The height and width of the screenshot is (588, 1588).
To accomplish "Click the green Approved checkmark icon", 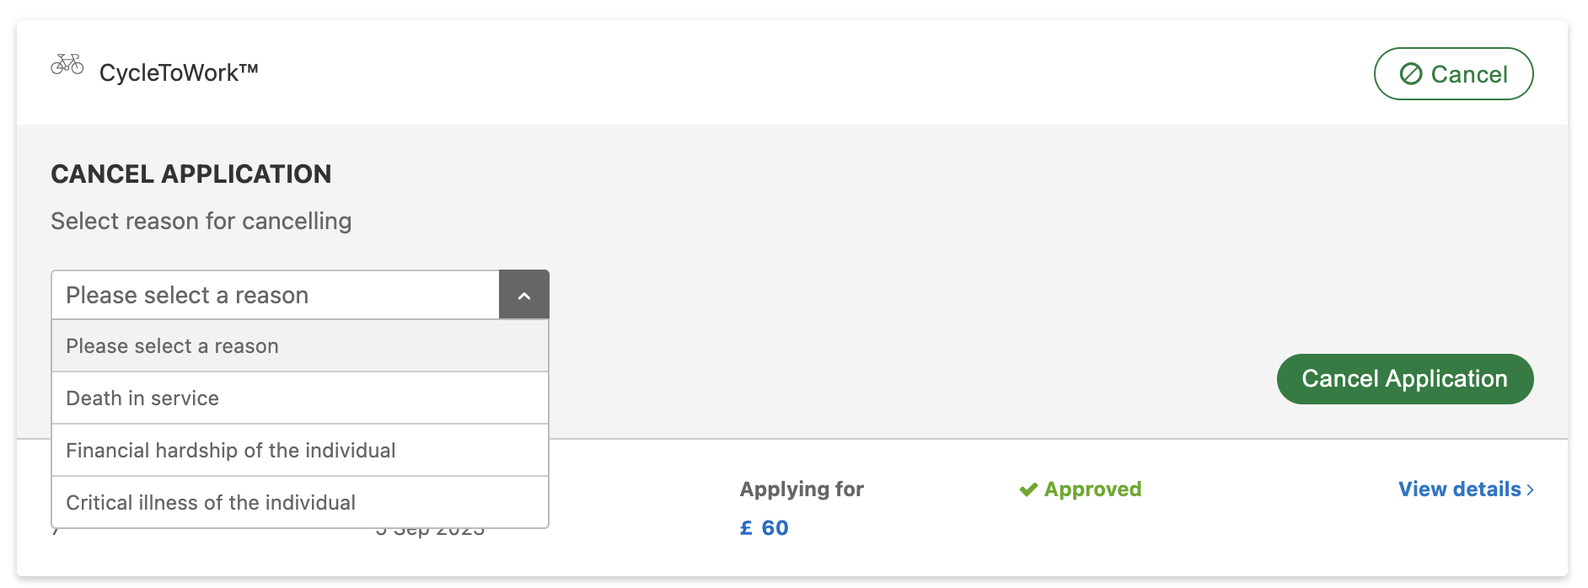I will (x=1028, y=489).
